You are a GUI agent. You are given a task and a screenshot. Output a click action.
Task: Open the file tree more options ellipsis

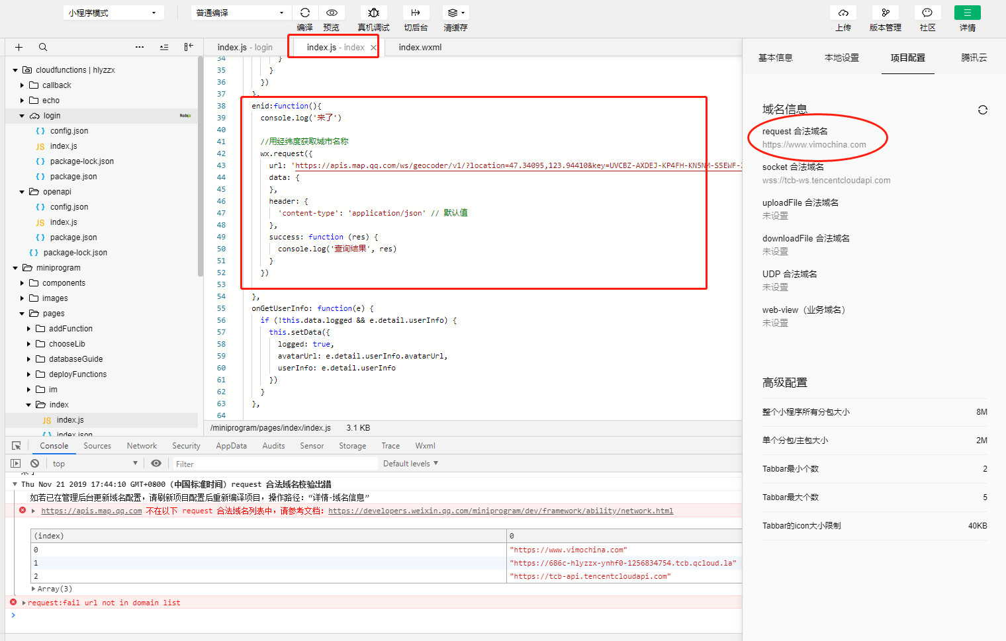click(x=140, y=47)
